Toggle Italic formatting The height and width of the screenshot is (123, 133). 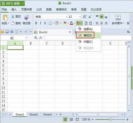coord(41,23)
